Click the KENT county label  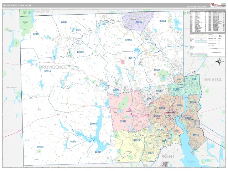169,157
